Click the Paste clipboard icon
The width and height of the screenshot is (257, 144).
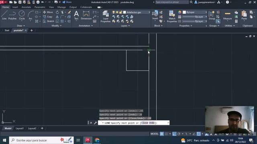(x=244, y=15)
